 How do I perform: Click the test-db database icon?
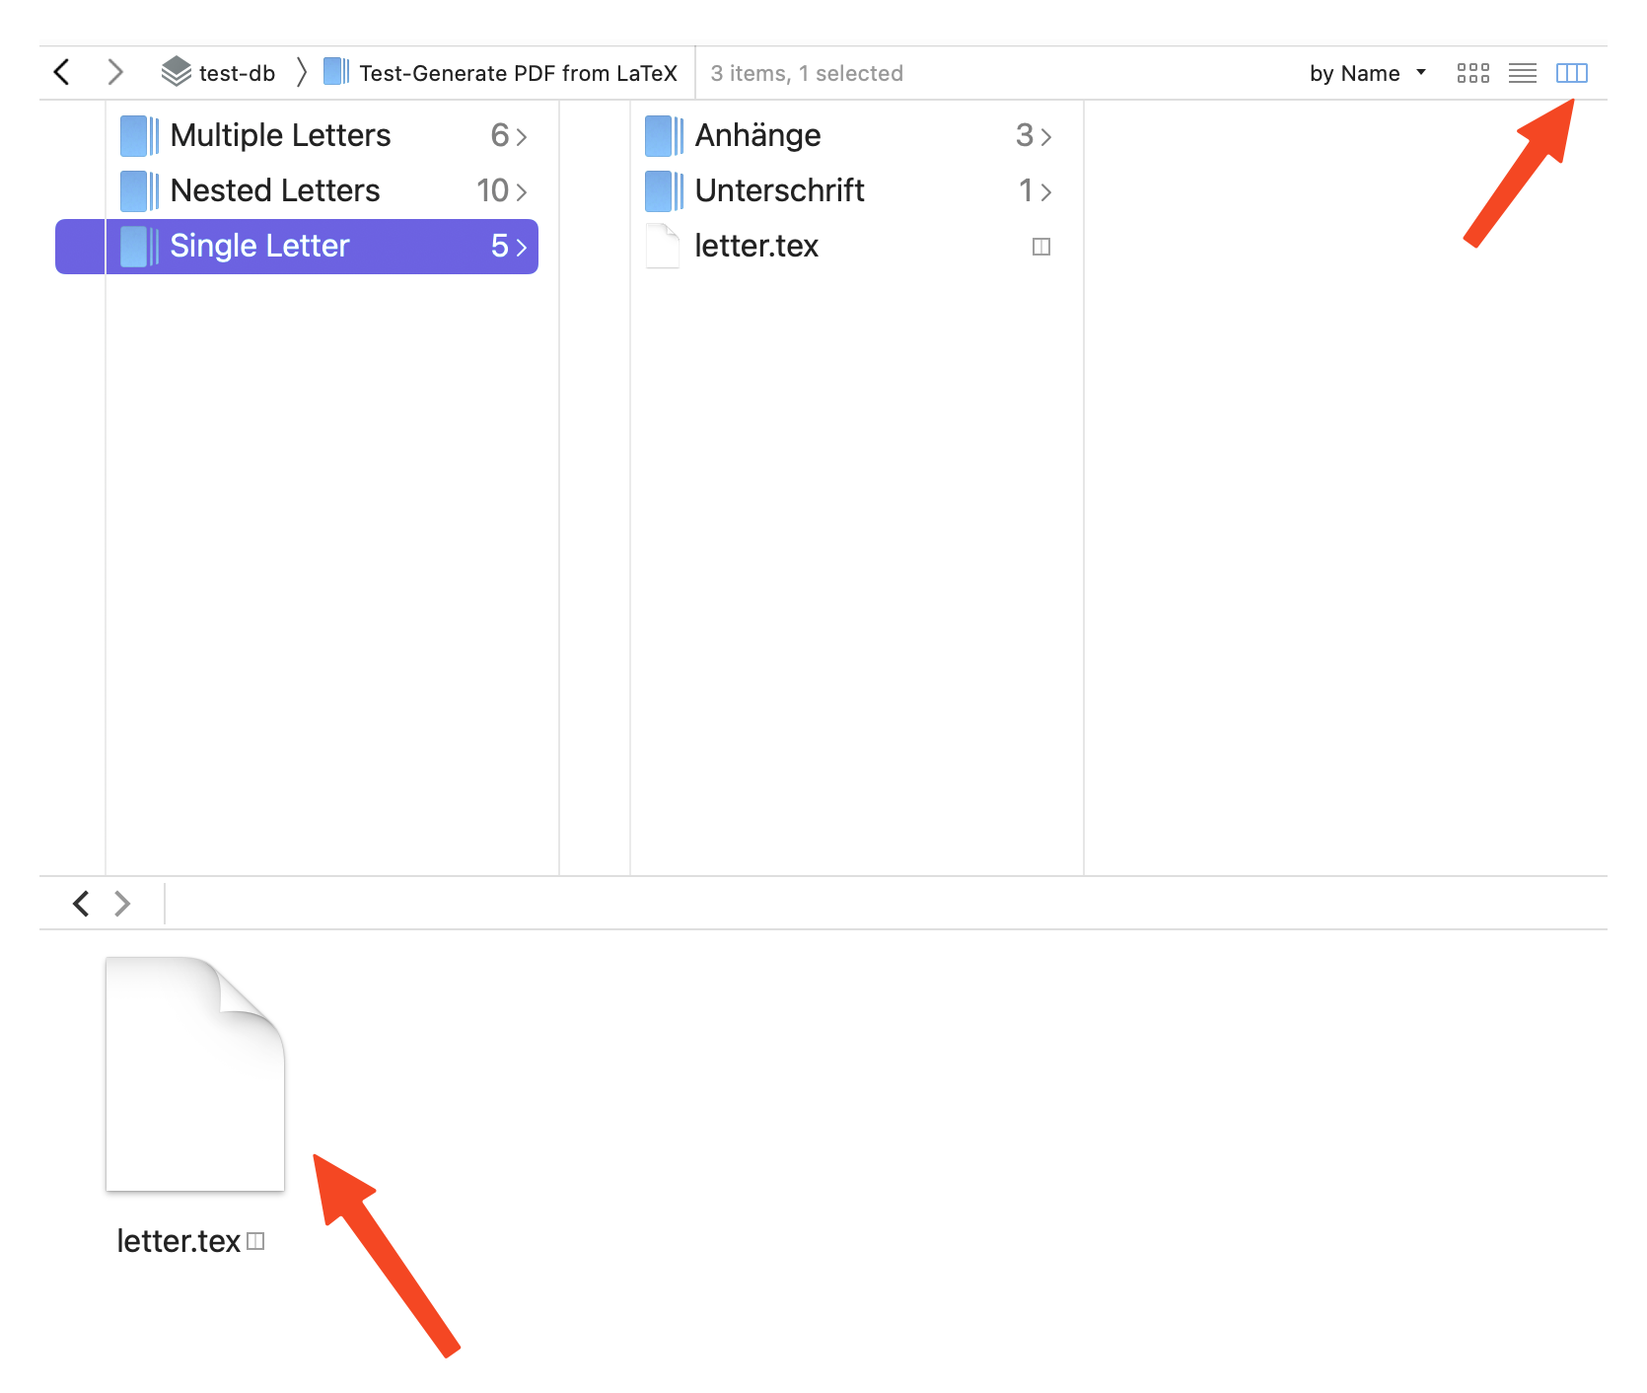pos(177,72)
